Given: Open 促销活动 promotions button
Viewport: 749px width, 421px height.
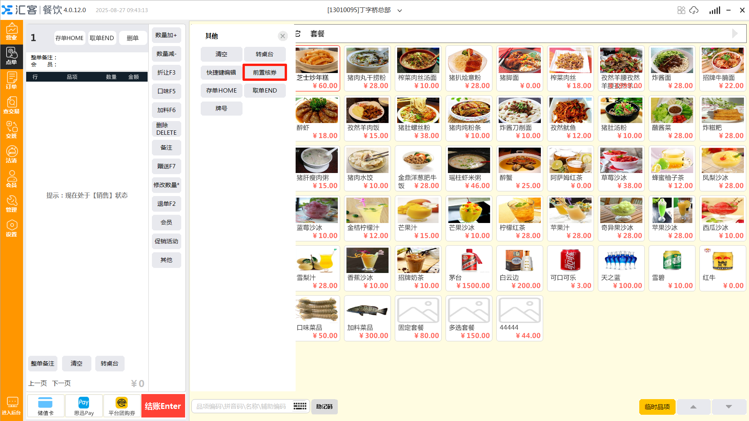Looking at the screenshot, I should (x=166, y=241).
